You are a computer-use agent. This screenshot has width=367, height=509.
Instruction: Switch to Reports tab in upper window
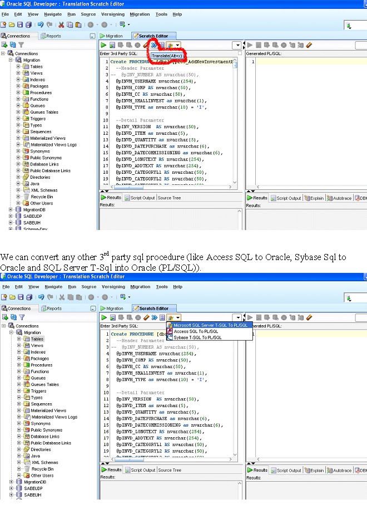coord(51,36)
